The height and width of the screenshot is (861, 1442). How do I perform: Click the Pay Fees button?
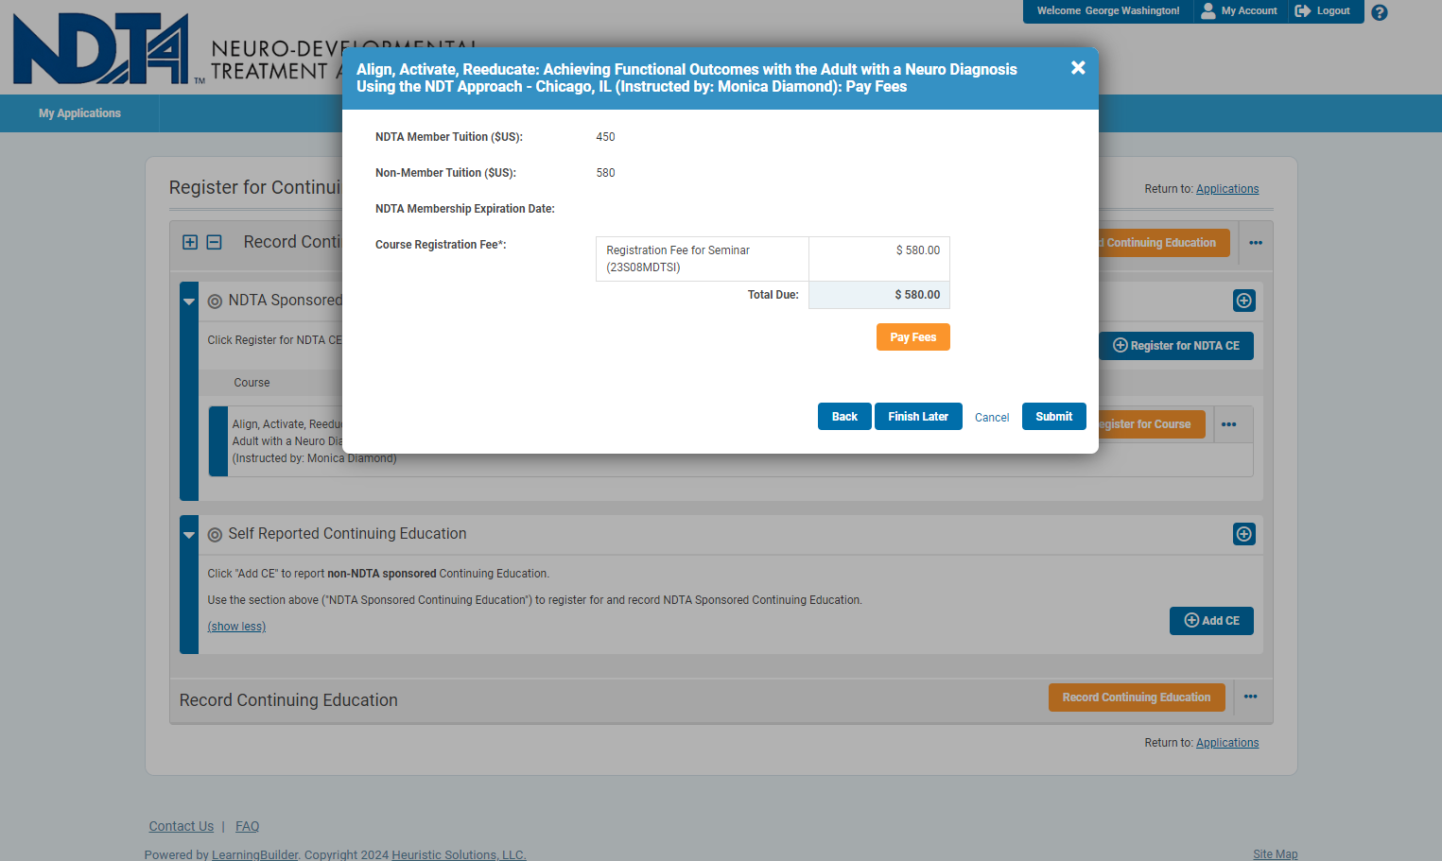tap(913, 337)
